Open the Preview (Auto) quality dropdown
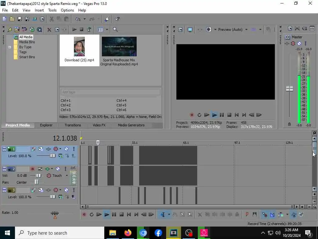 246,30
